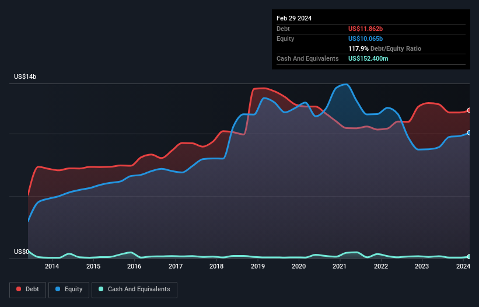The height and width of the screenshot is (307, 479).
Task: Click the tooltip Equity row label
Action: coord(285,39)
